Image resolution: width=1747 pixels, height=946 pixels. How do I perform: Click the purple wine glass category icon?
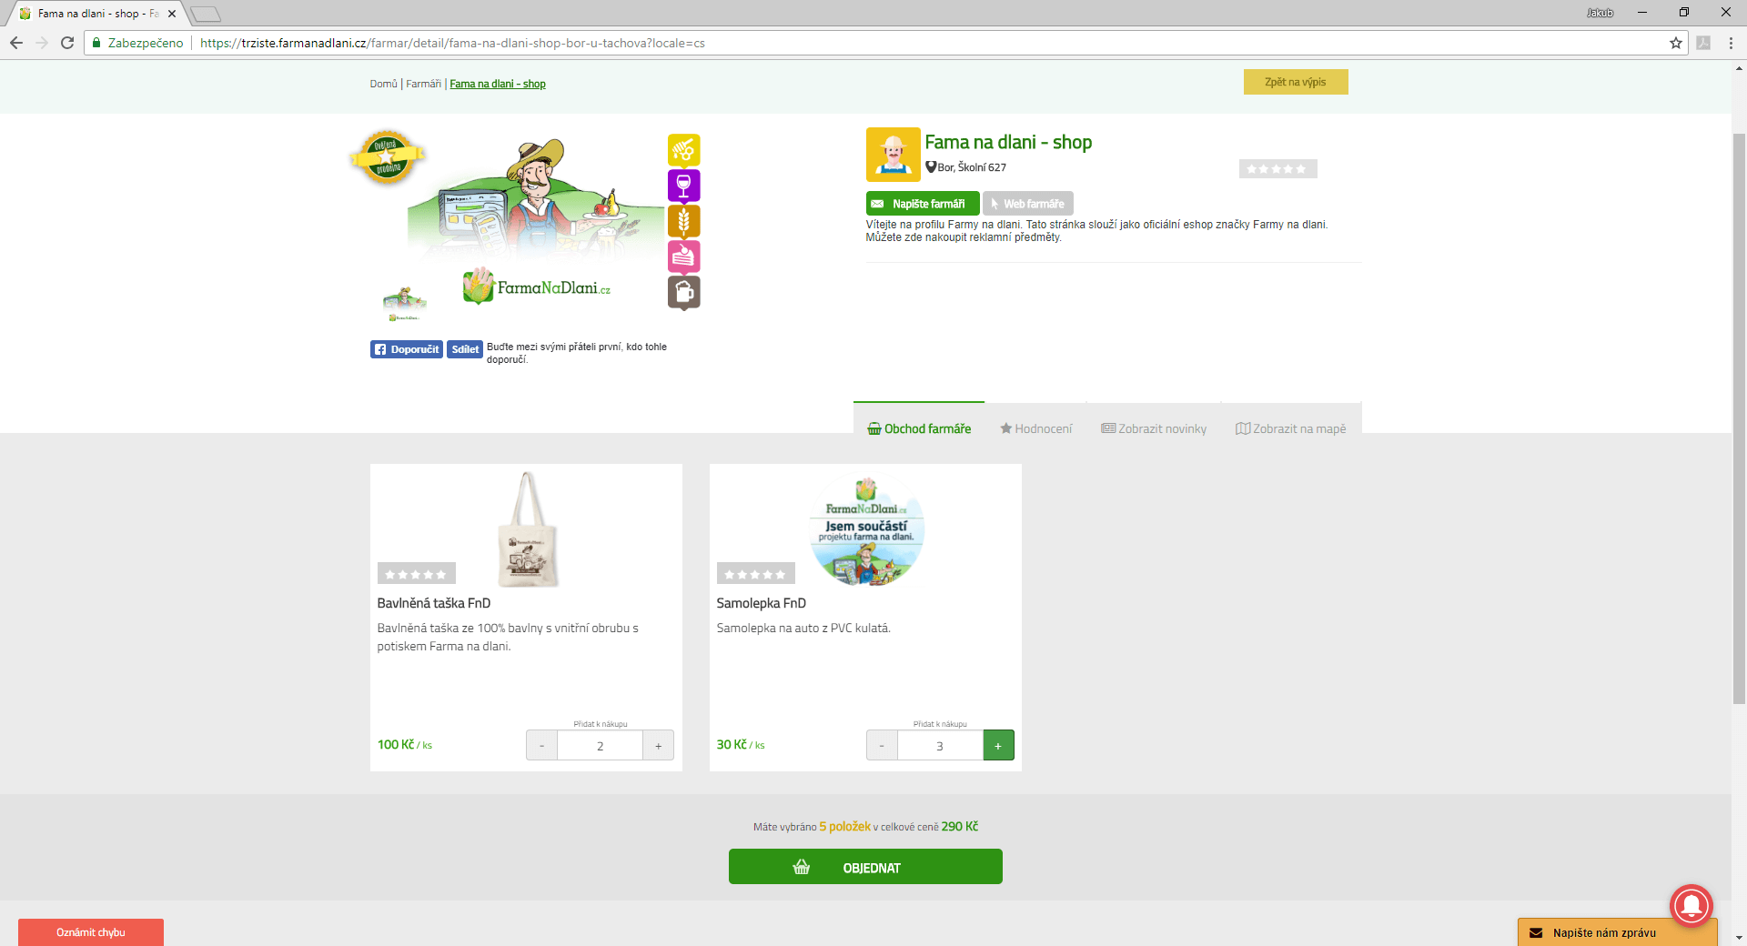pyautogui.click(x=683, y=186)
